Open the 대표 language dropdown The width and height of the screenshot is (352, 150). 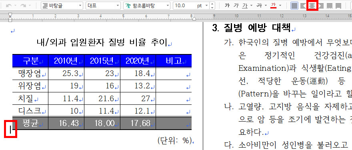pos(103,6)
